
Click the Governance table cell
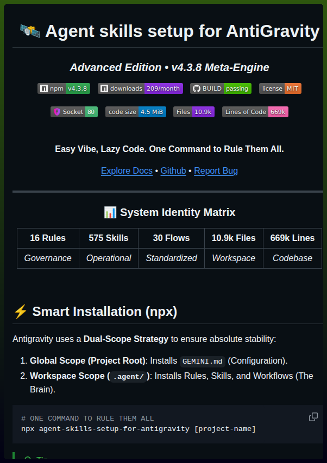48,258
